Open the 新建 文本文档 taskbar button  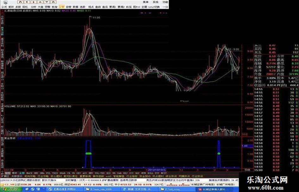139,189
